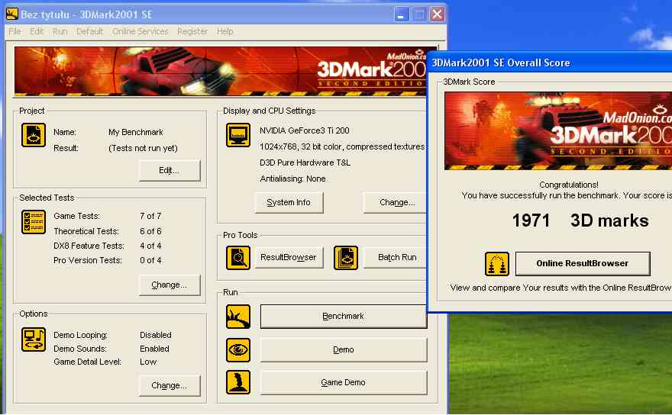Click the Pro Version Tests 0 of 4 value
Screen dimensions: 672x415
click(150, 260)
